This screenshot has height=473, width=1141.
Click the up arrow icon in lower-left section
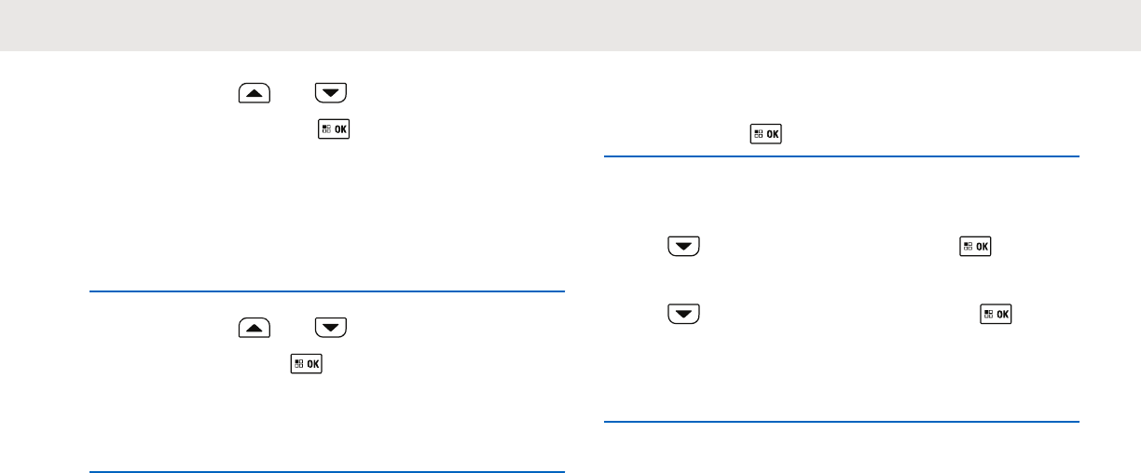pos(254,327)
